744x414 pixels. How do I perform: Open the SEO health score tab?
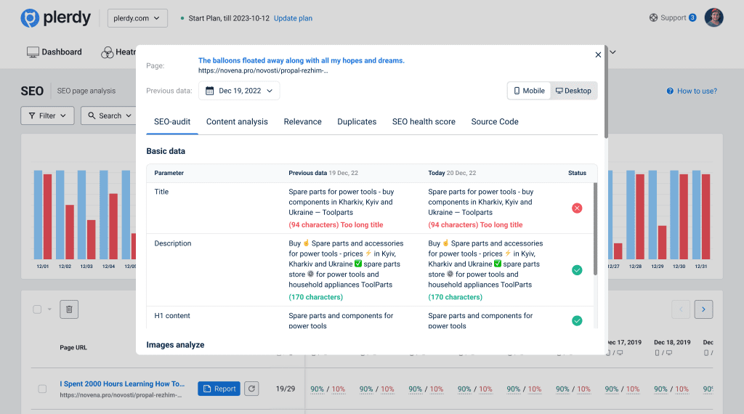(x=424, y=121)
